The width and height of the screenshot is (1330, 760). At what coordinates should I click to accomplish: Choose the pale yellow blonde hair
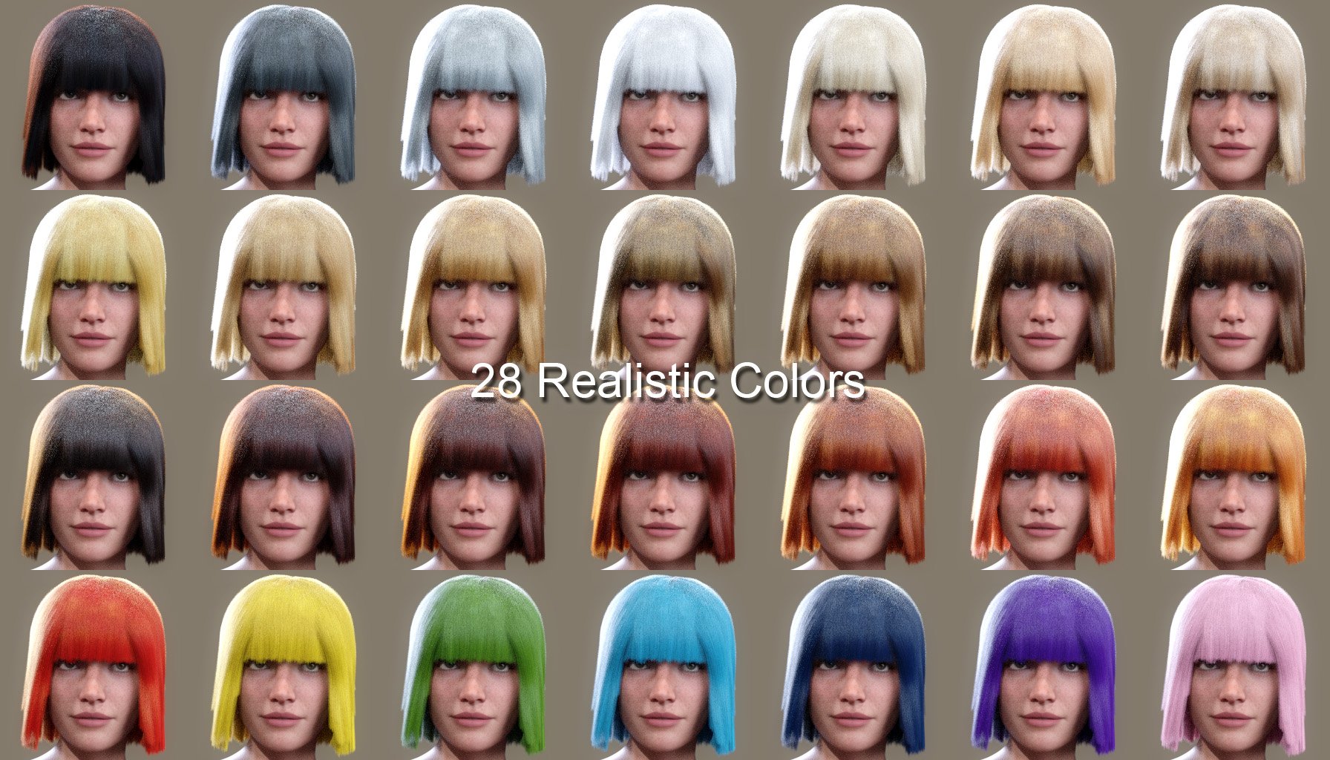point(95,289)
